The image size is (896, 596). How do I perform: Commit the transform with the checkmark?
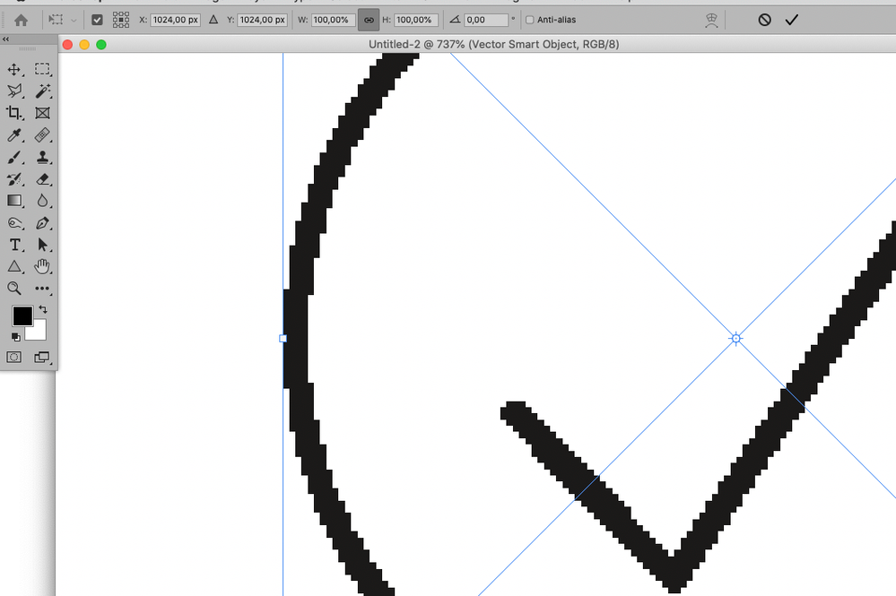(791, 19)
